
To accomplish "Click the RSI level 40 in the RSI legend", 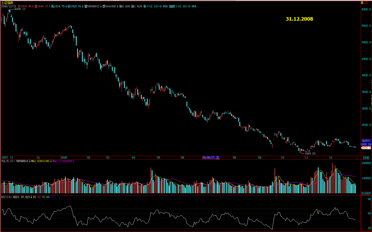I will point(39,197).
